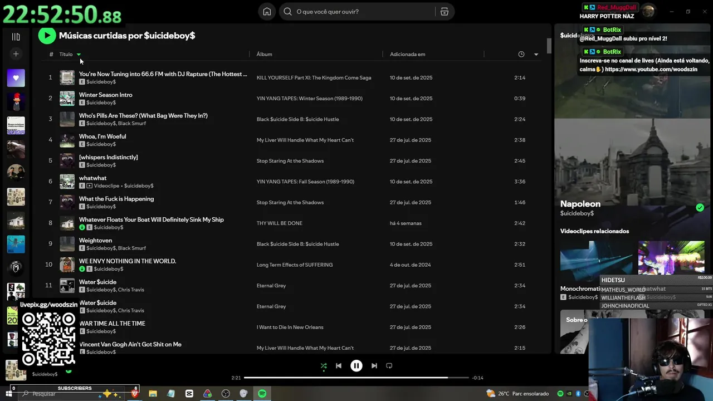Toggle shuffle playback
This screenshot has width=713, height=401.
point(324,366)
